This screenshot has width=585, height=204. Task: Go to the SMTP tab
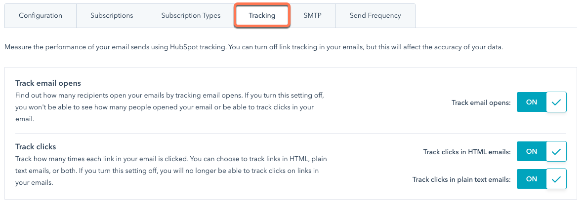point(312,15)
